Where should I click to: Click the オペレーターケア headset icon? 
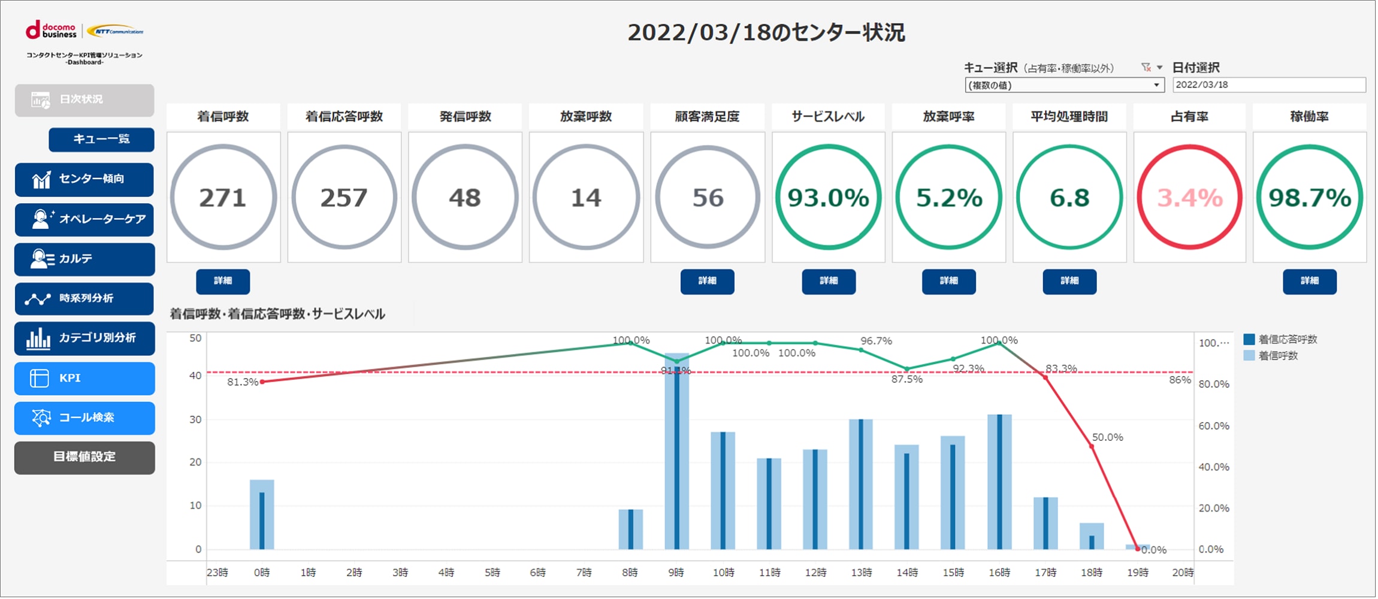[x=42, y=219]
